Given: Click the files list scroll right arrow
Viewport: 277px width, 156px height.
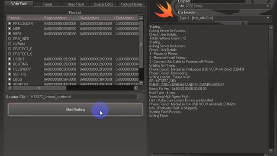Looking at the screenshot, I should [x=135, y=88].
